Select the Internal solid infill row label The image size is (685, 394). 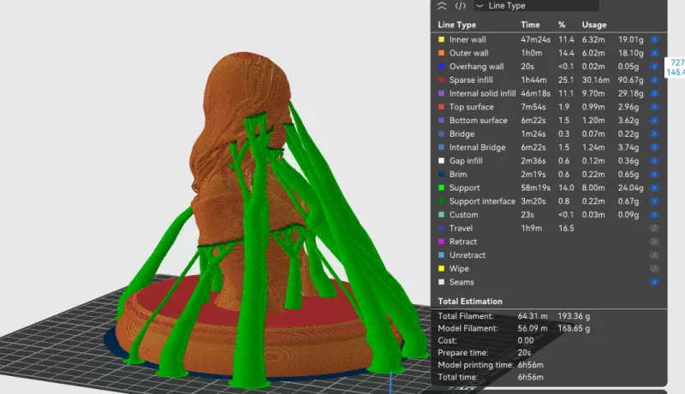click(482, 93)
